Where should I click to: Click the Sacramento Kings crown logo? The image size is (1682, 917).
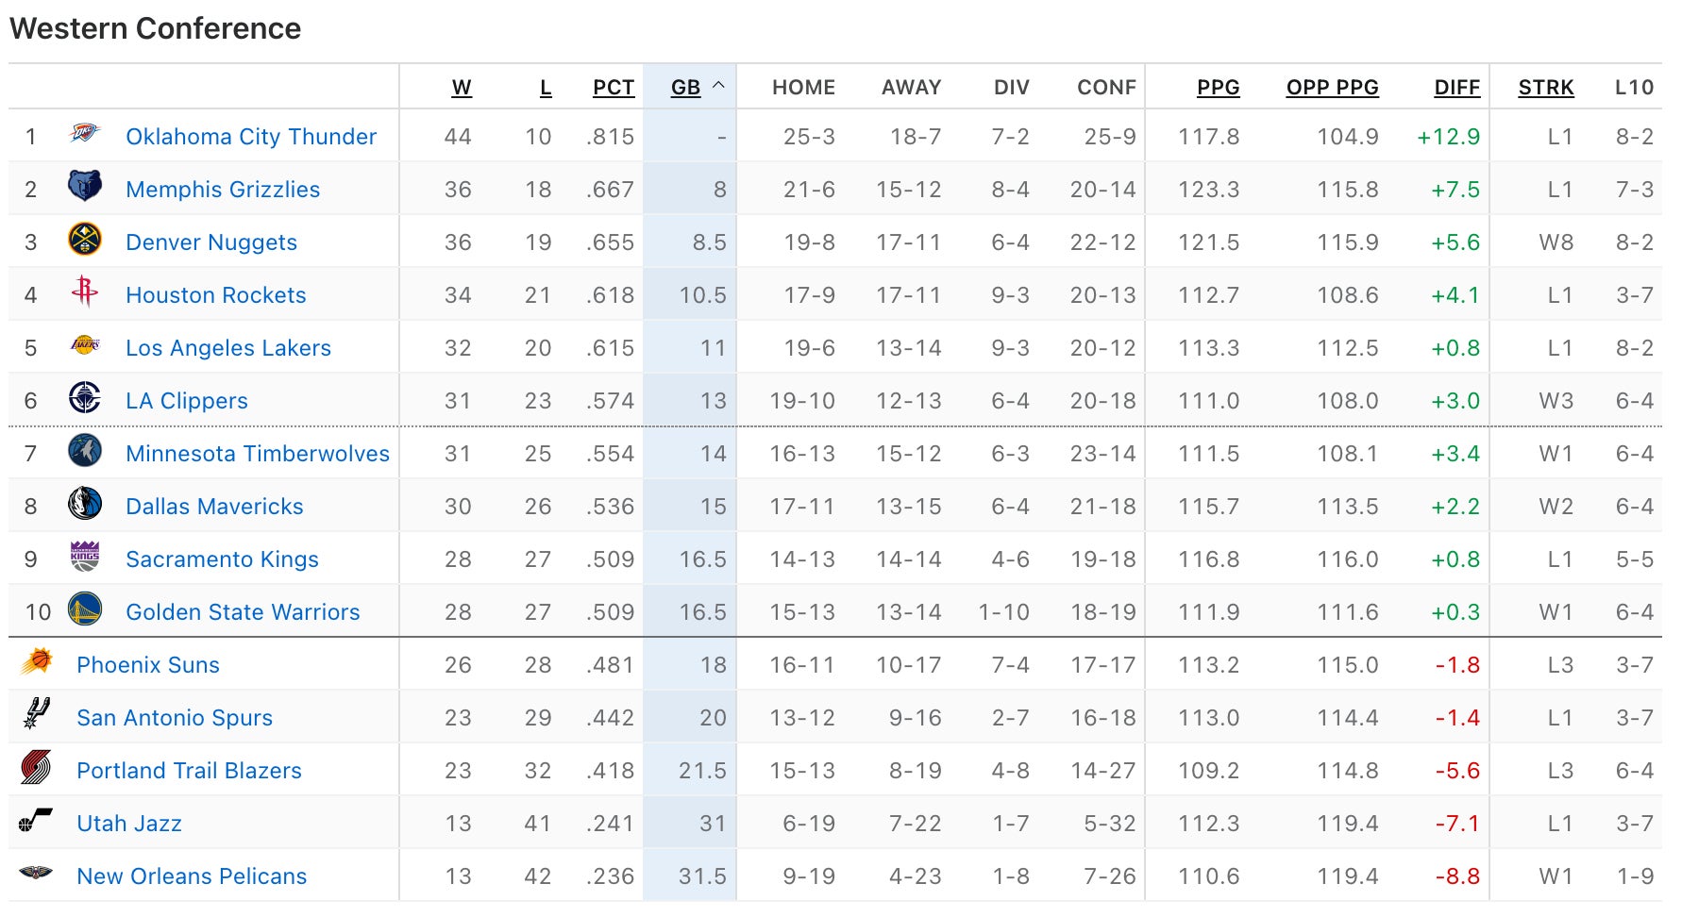pos(85,557)
